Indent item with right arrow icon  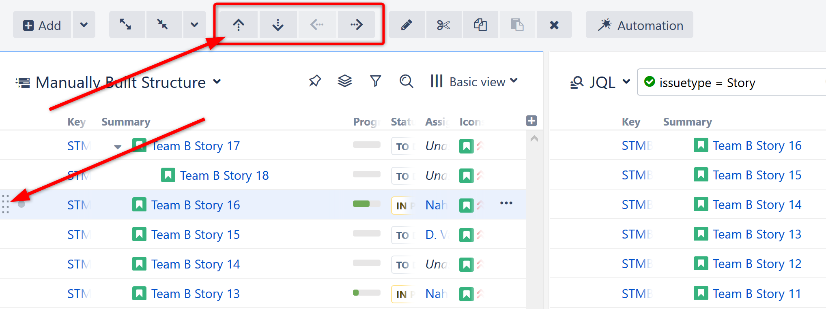coord(356,25)
